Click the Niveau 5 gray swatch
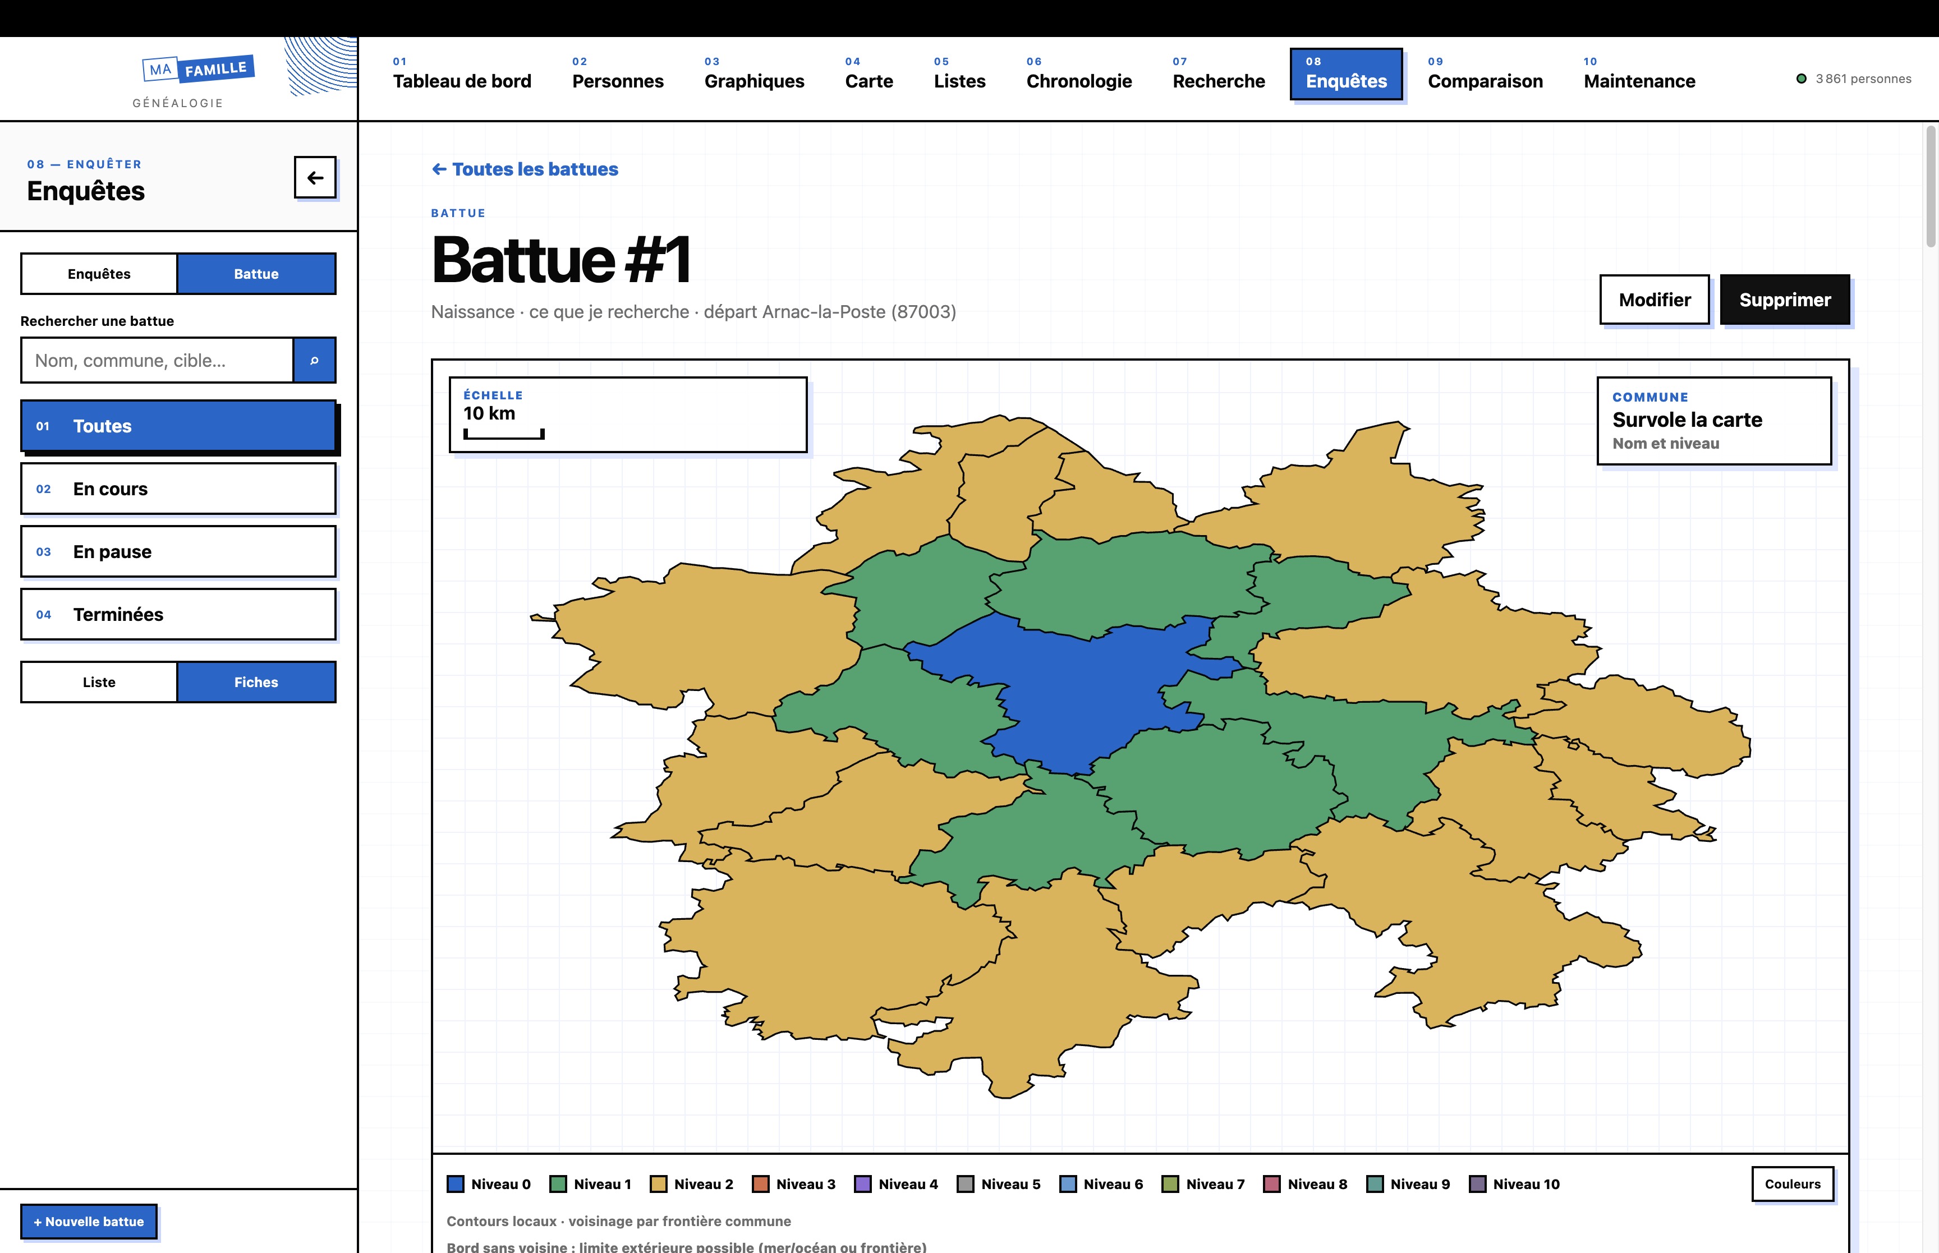Screen dimensions: 1939x1253 point(966,1184)
